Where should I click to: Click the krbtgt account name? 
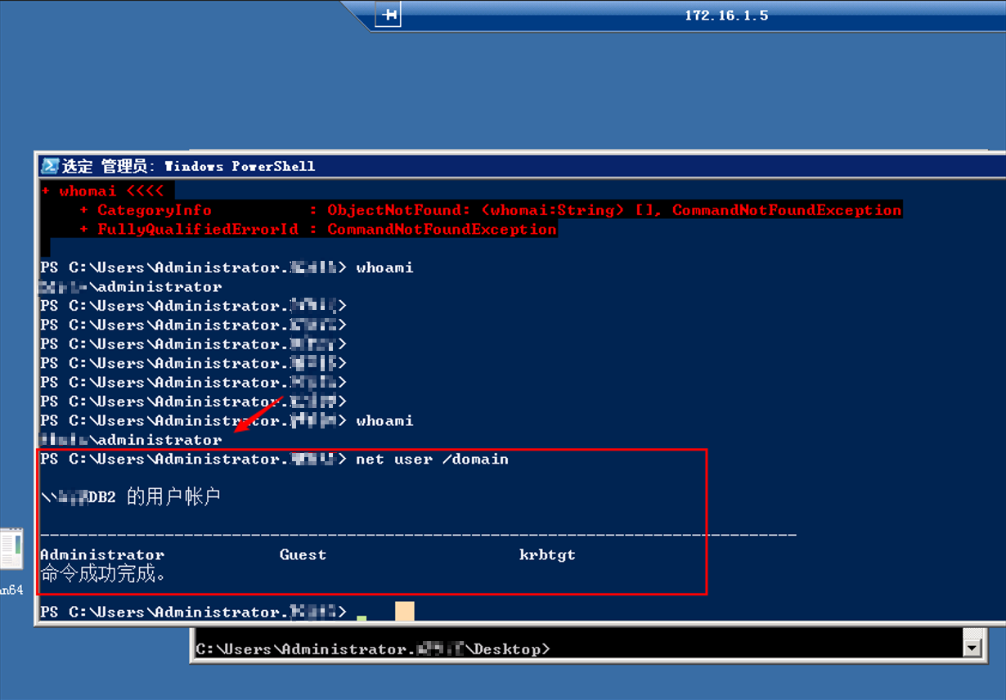[x=547, y=554]
